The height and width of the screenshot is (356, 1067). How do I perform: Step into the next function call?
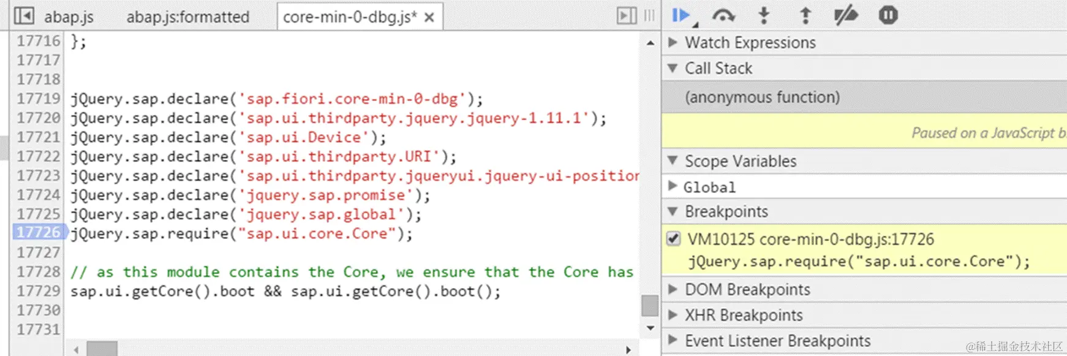point(764,15)
